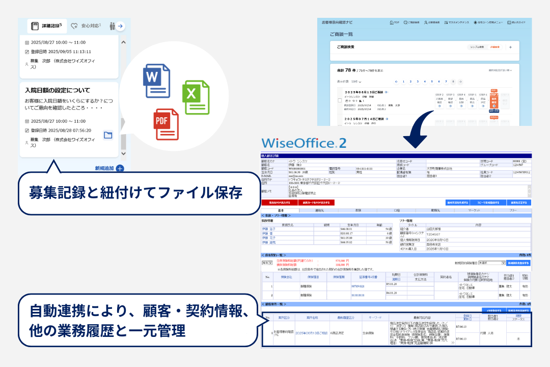Open the folder icon on the record card
550x367 pixels.
click(108, 135)
